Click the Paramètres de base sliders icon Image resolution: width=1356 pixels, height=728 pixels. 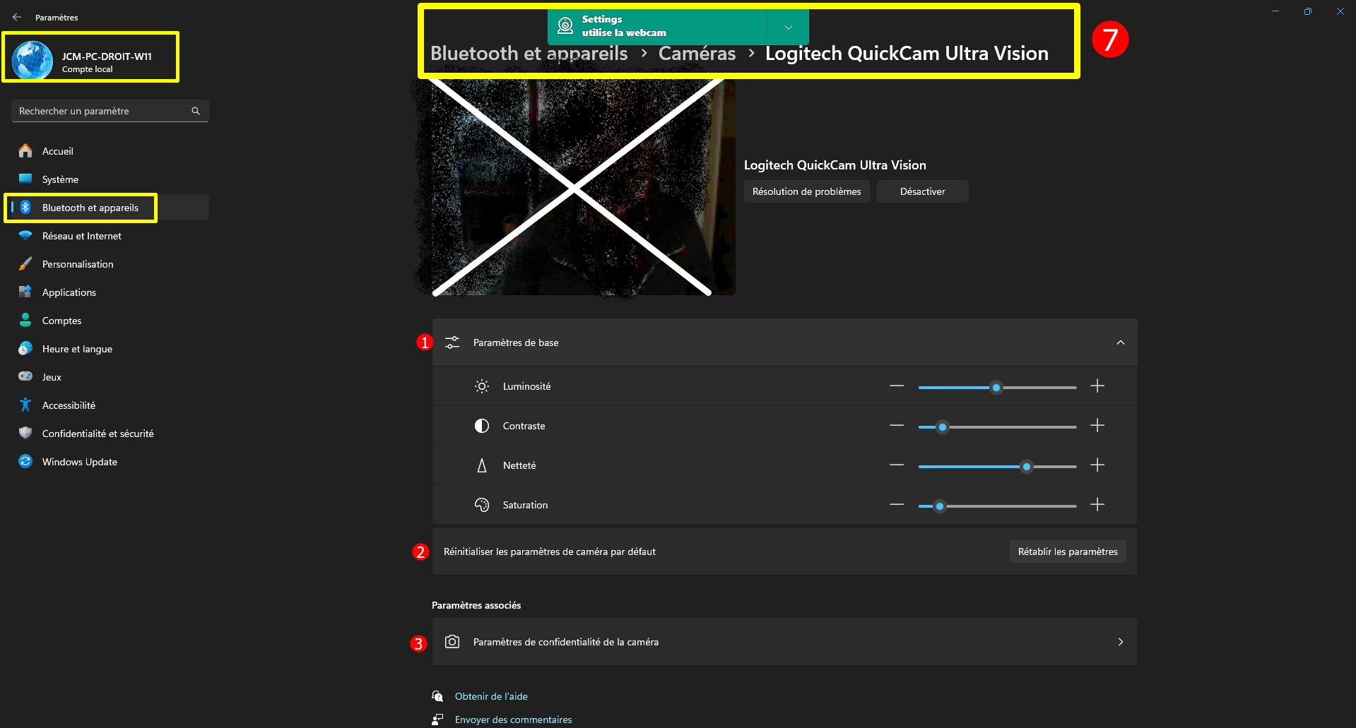[x=452, y=342]
